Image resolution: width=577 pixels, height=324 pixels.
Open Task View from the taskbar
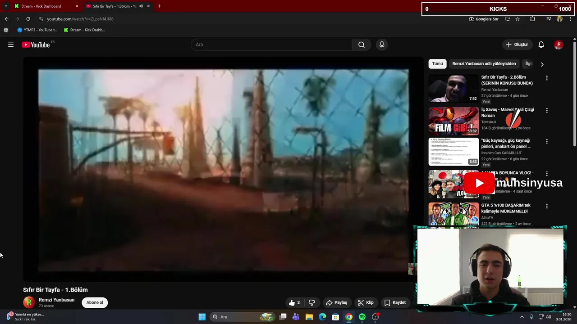(x=283, y=317)
